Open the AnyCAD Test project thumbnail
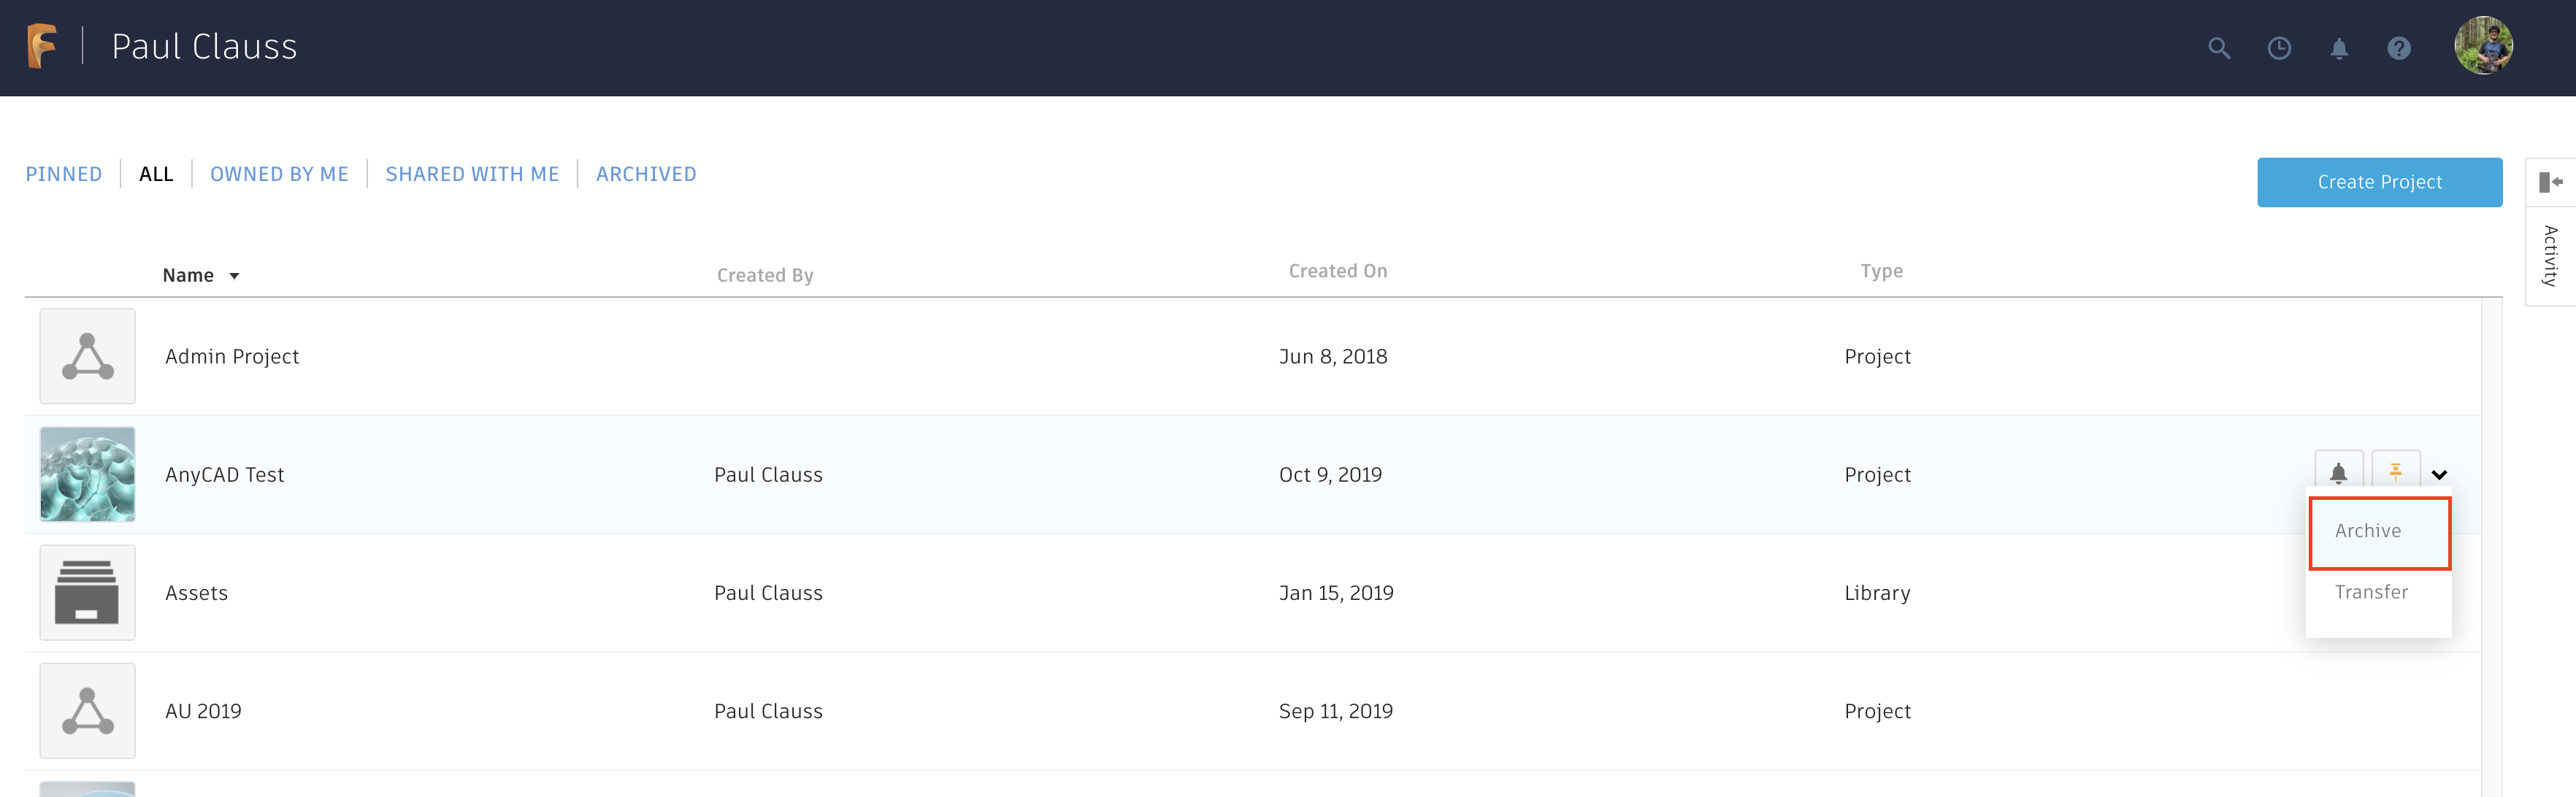The width and height of the screenshot is (2576, 797). 88,474
